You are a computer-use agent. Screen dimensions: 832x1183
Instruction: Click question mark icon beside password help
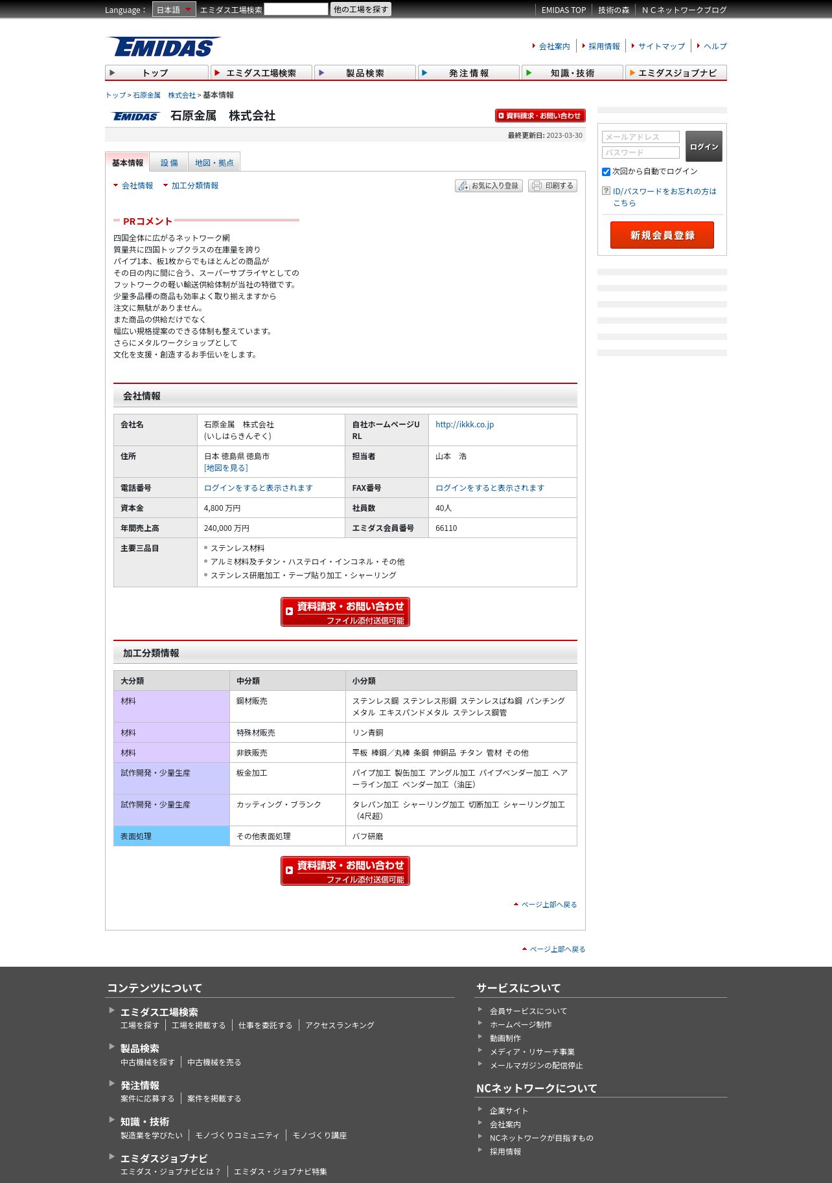tap(607, 191)
